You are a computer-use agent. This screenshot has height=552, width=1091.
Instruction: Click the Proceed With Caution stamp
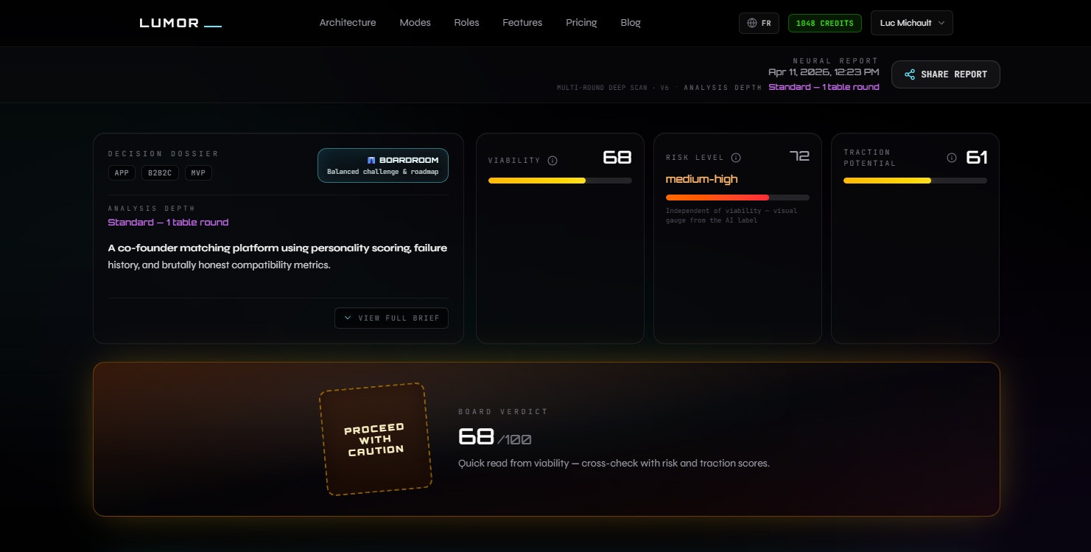(376, 439)
